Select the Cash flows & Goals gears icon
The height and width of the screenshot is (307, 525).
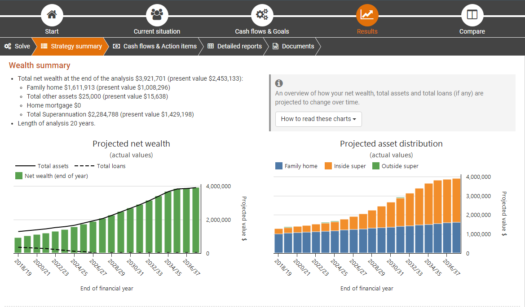262,15
